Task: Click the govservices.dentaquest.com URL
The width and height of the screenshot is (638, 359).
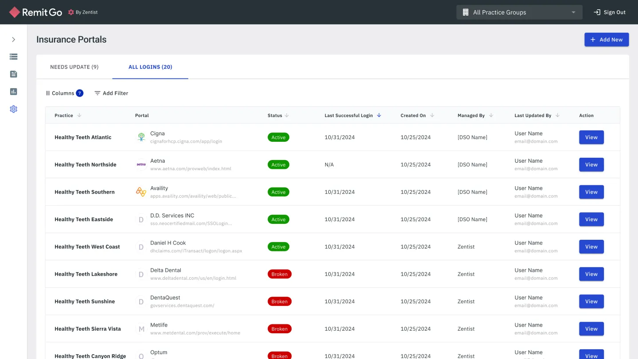Action: point(182,306)
